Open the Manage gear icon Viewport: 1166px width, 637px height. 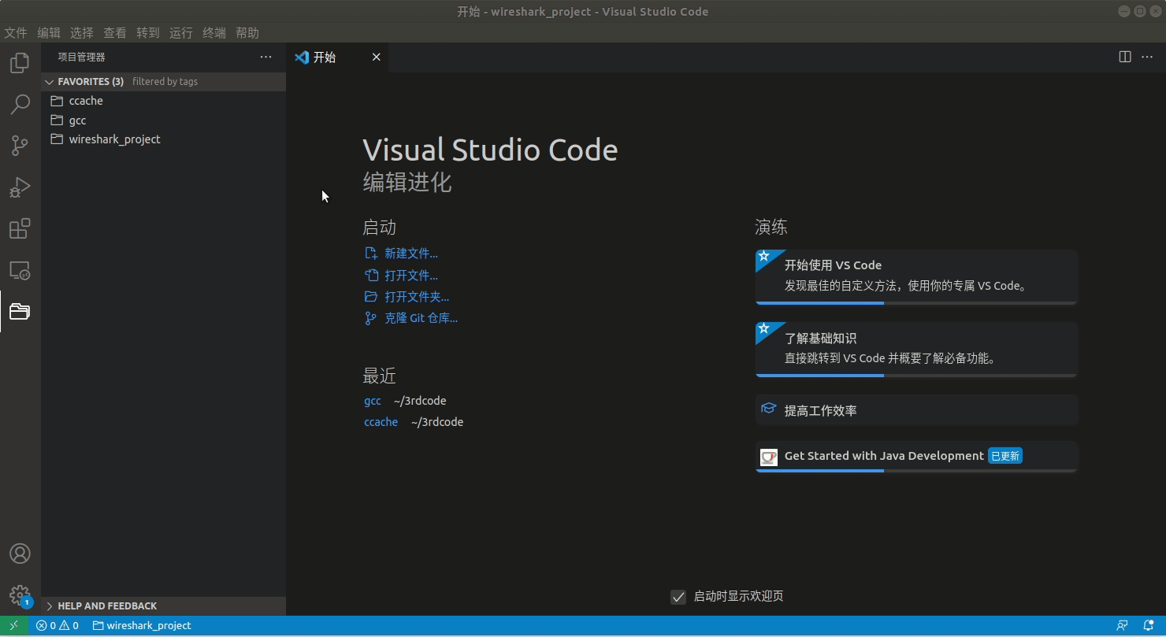20,594
